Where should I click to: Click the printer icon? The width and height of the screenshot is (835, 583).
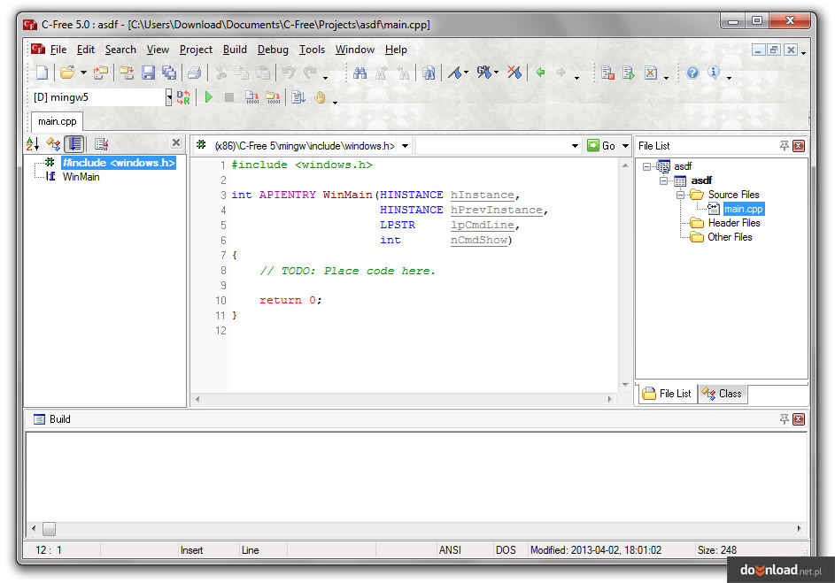(195, 73)
